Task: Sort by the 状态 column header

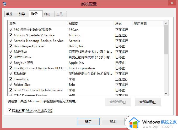Action: pyautogui.click(x=123, y=24)
